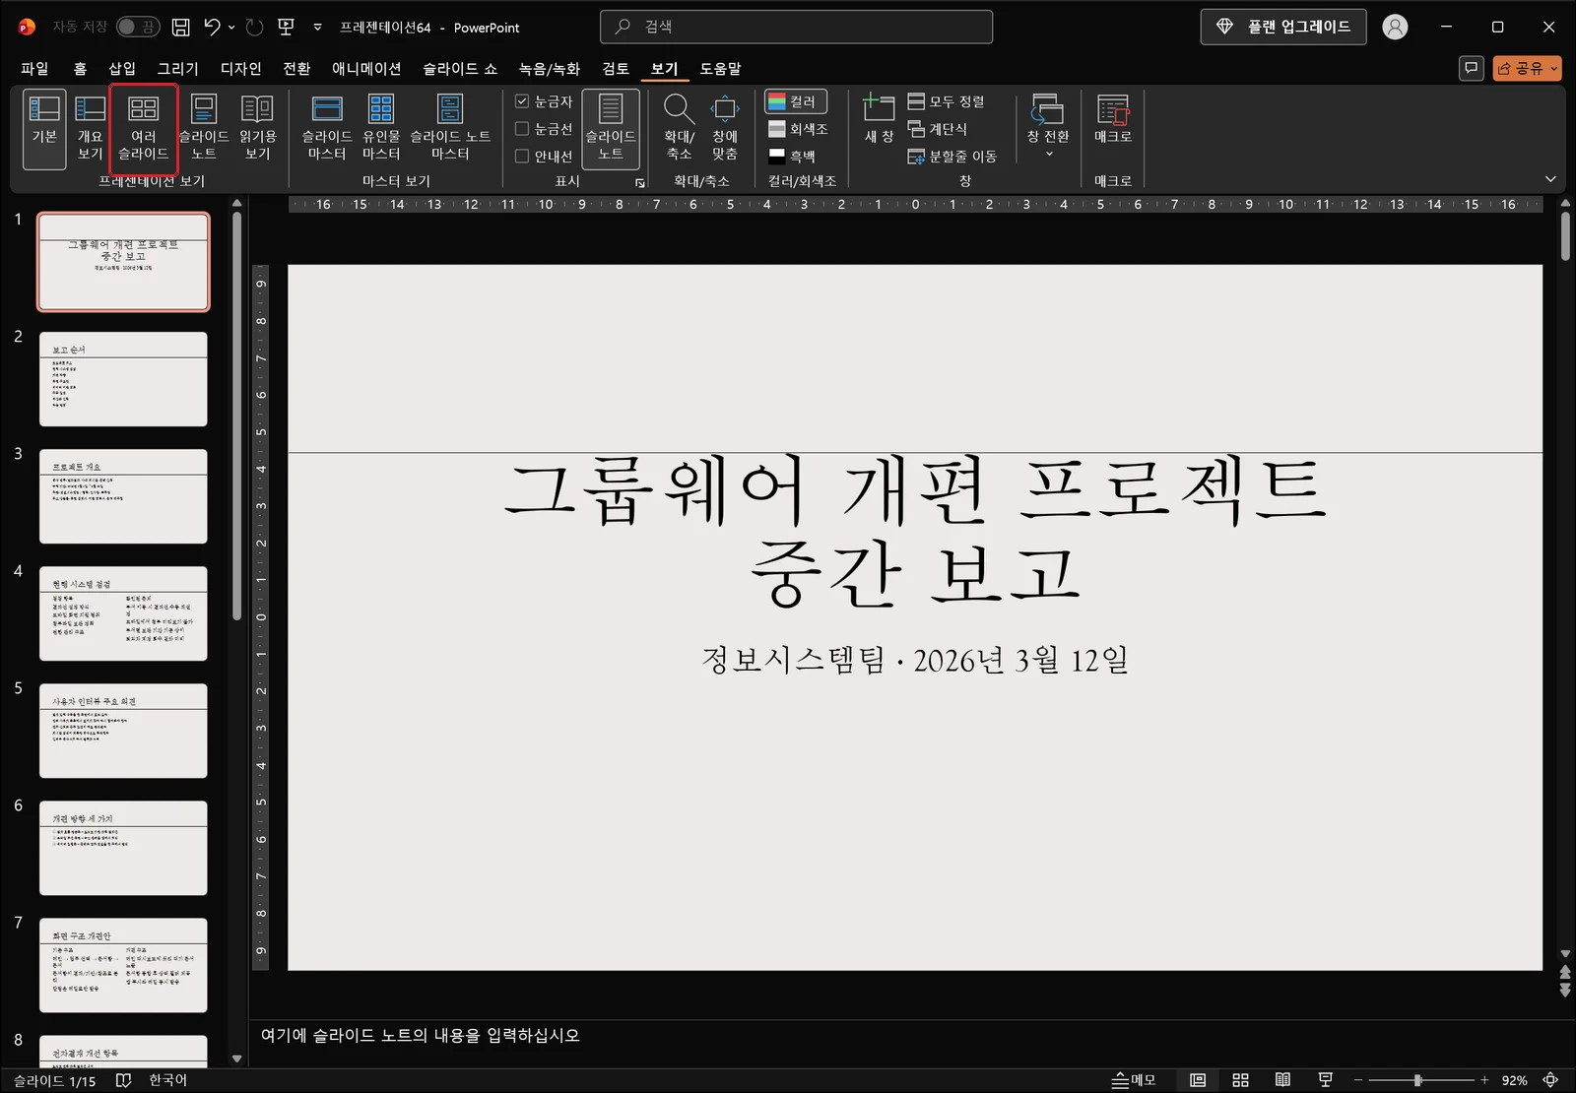1576x1093 pixels.
Task: Click reading view icon in status bar
Action: (x=1282, y=1080)
